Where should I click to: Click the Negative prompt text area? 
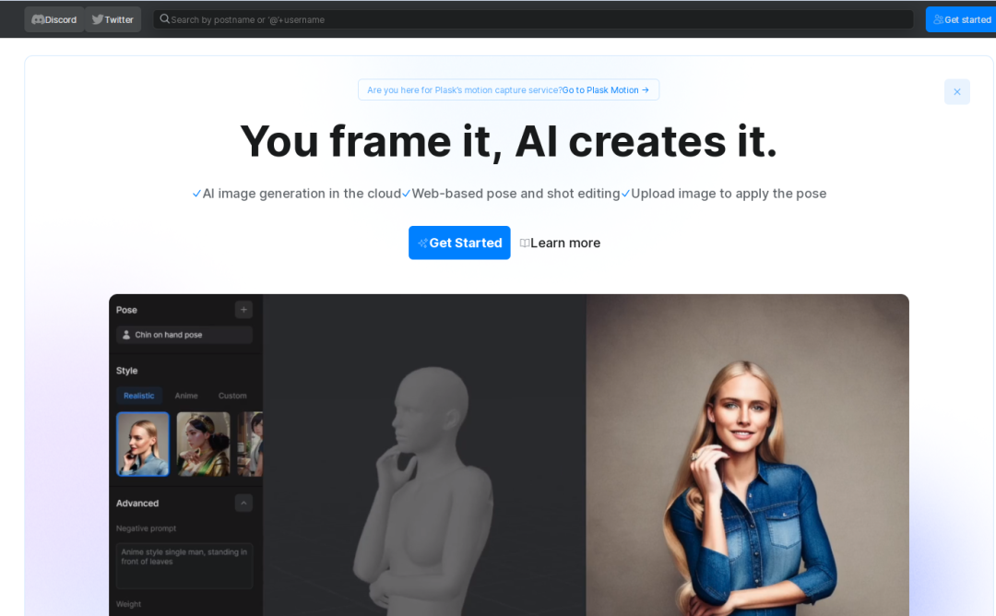(184, 565)
